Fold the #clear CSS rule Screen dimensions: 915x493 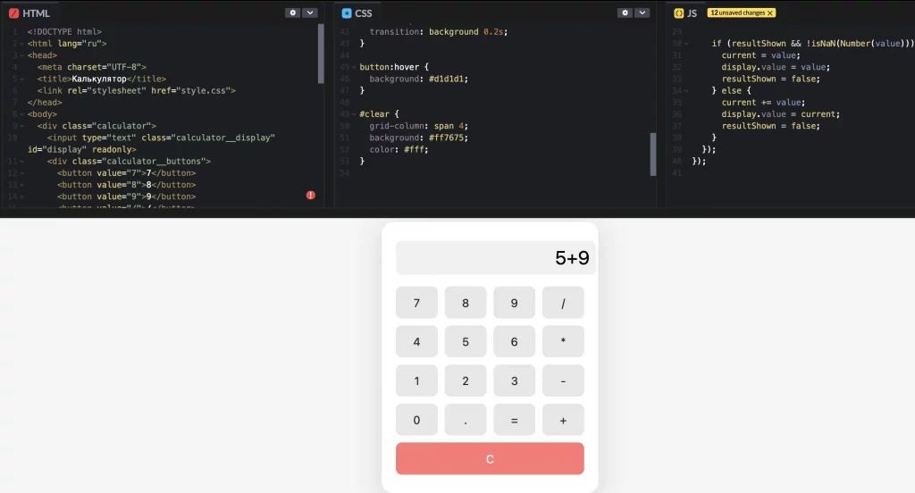pos(354,114)
